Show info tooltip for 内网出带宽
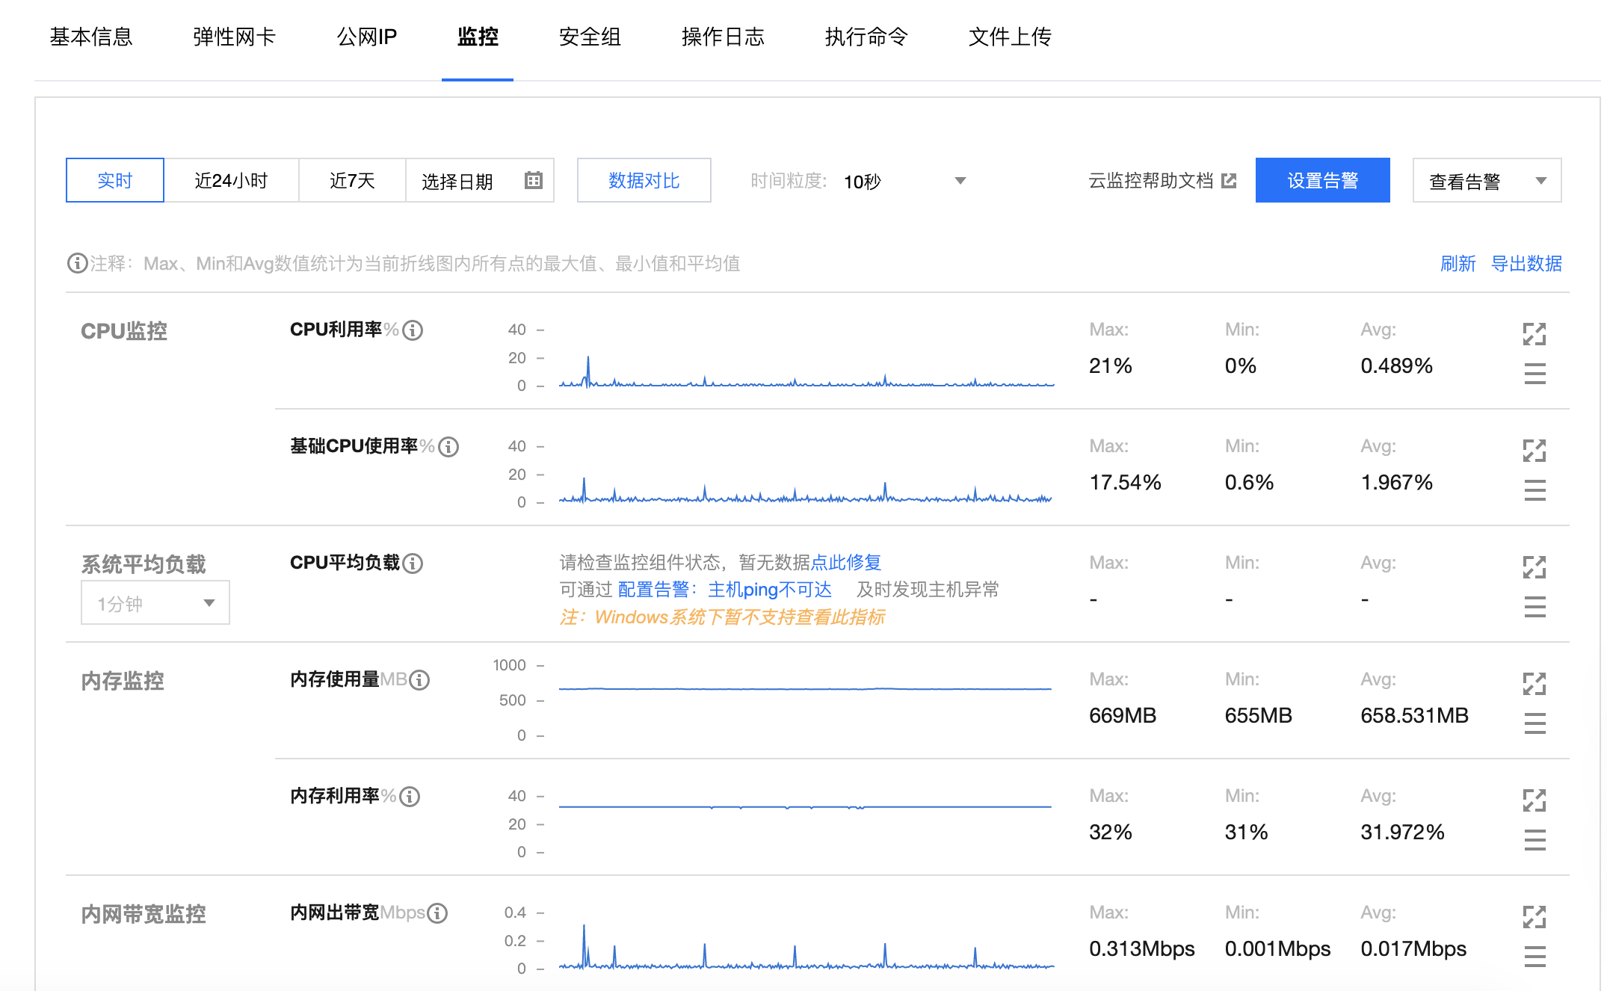This screenshot has height=991, width=1607. [x=437, y=913]
